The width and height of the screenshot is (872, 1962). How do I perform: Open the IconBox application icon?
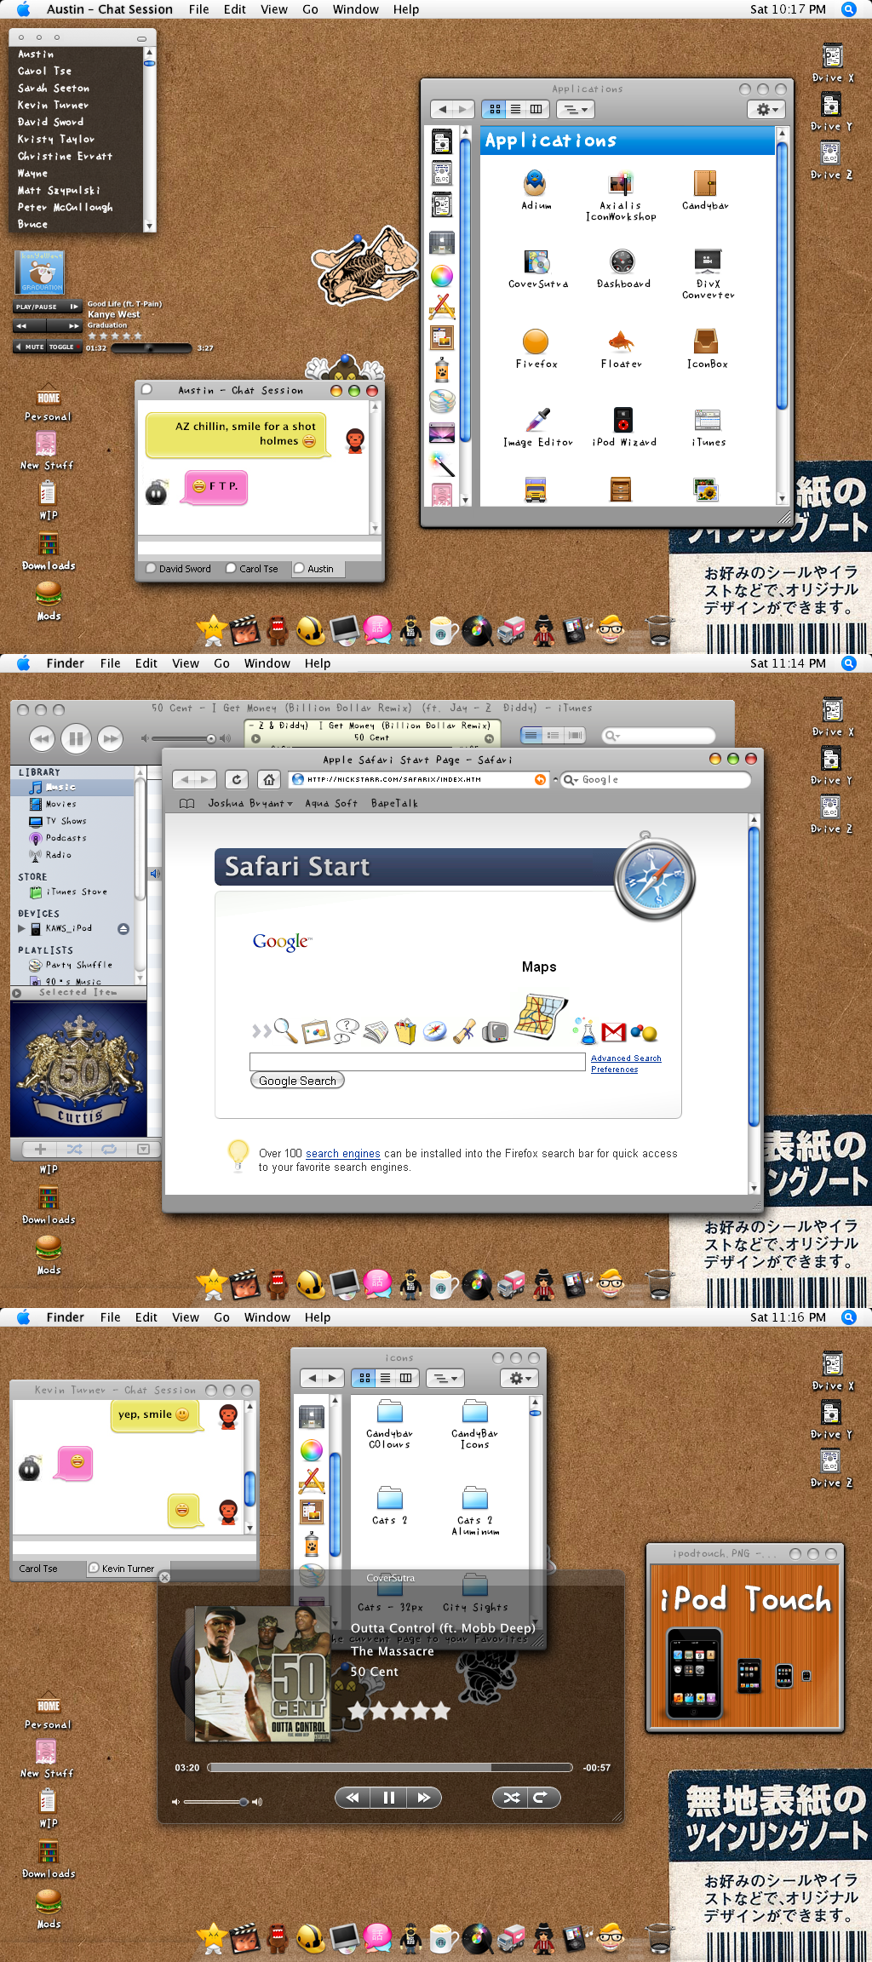coord(706,341)
